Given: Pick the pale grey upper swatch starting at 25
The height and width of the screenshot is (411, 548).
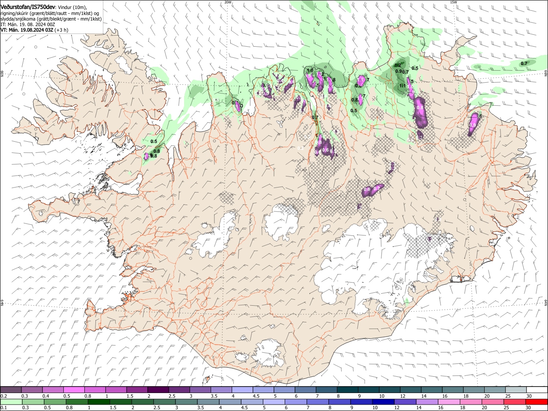Looking at the screenshot, I should click(516, 390).
